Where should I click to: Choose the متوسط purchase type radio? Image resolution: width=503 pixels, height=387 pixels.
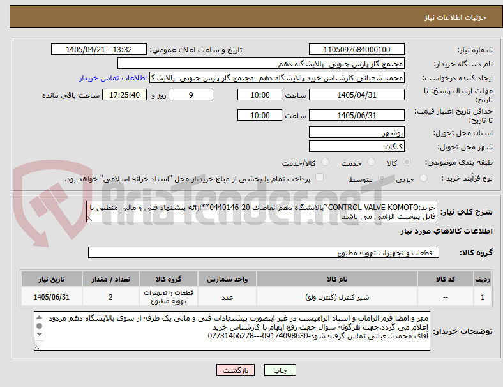[x=382, y=178]
